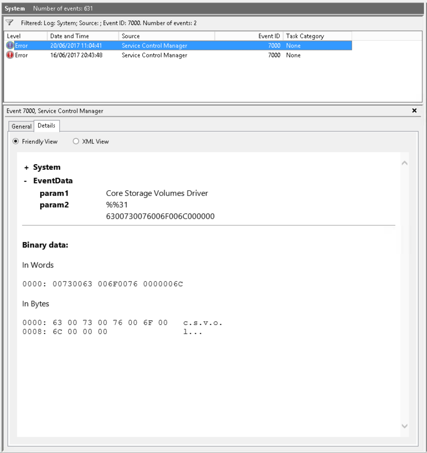Image resolution: width=427 pixels, height=453 pixels.
Task: Select the 20/06/2017 11:04:41 date cell
Action: pos(76,46)
